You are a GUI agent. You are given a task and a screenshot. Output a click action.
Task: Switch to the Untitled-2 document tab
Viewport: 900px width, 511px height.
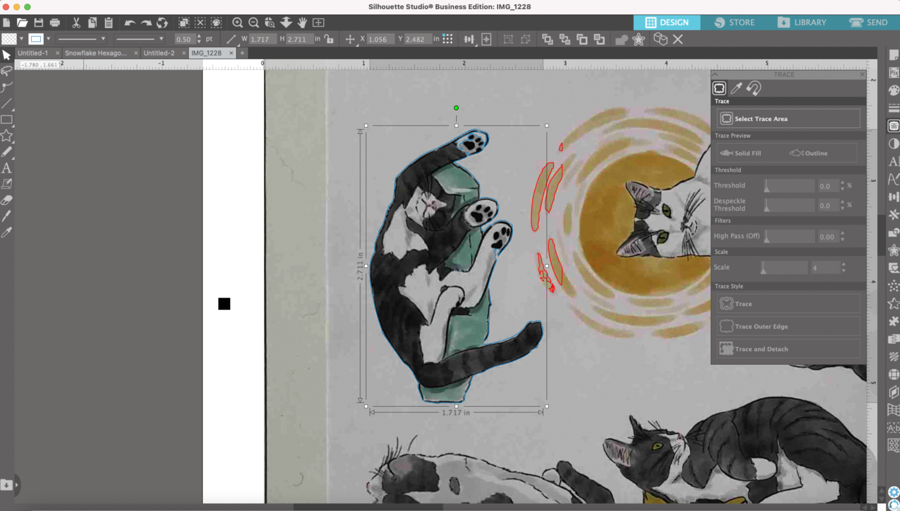pyautogui.click(x=159, y=53)
